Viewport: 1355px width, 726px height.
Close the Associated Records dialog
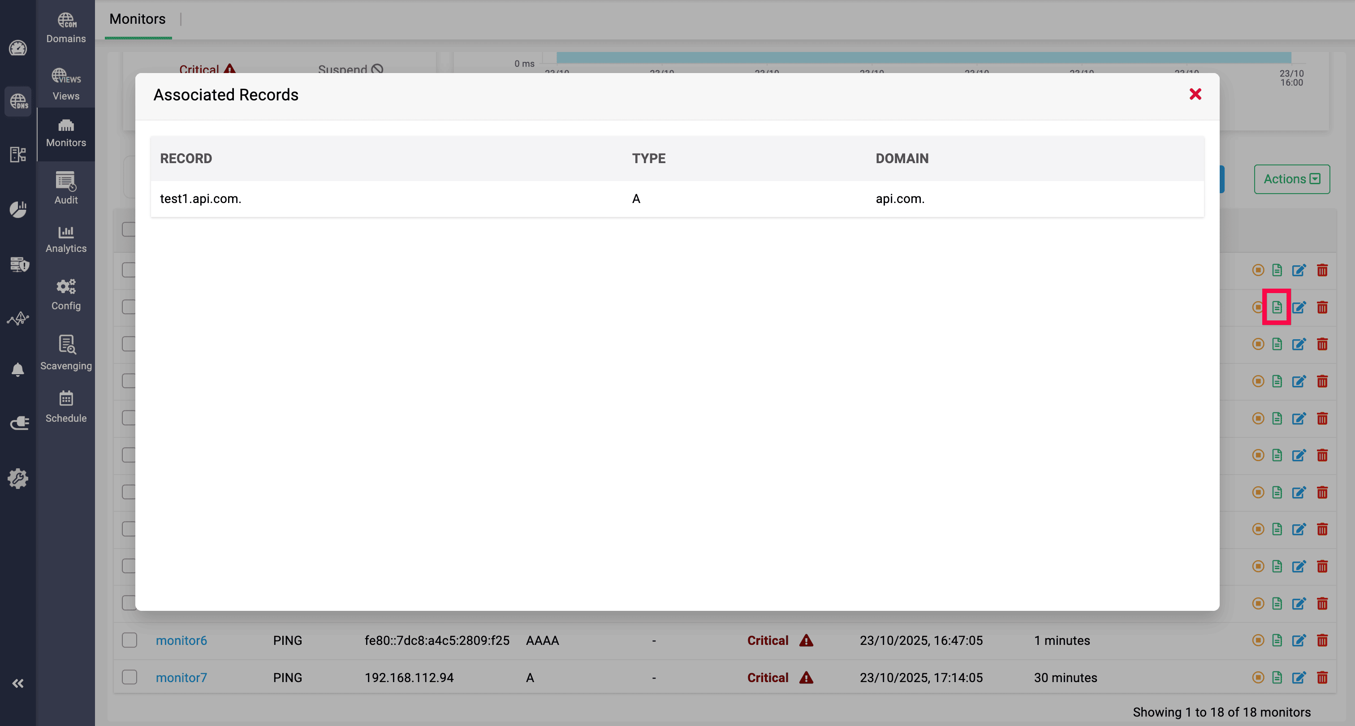point(1195,94)
